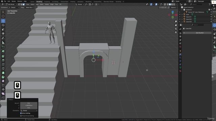Open Orientation Global dropdown in Move panel

click(29, 111)
